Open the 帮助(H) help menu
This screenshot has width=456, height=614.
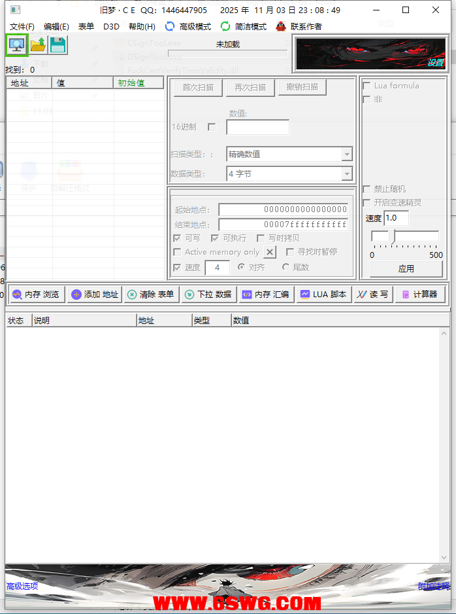point(142,27)
